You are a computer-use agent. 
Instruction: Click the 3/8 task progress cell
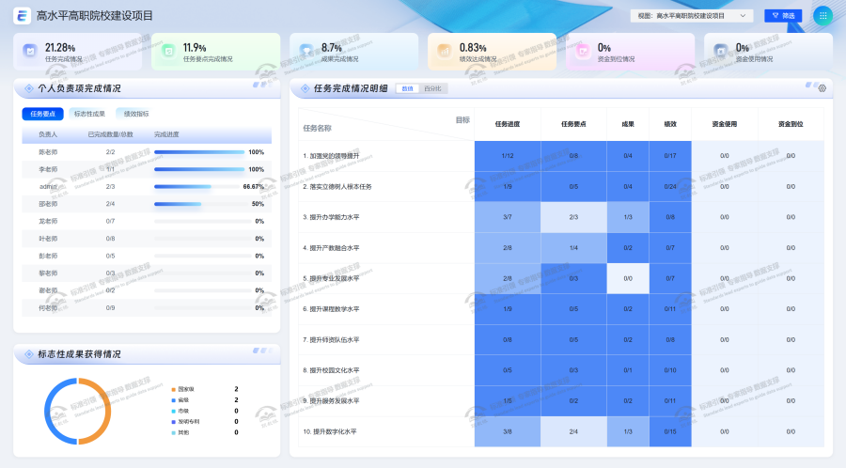tap(508, 432)
